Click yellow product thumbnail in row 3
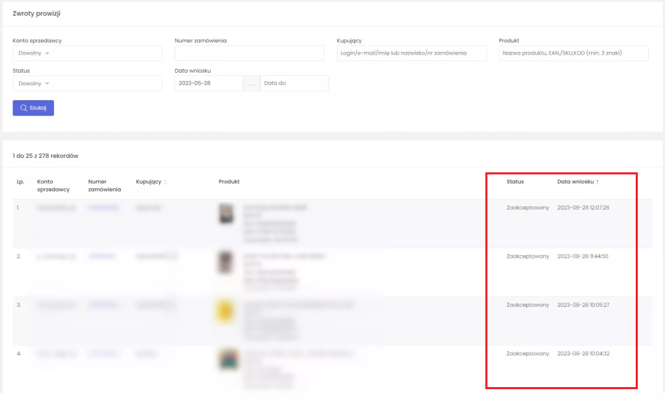665x404 pixels. (x=226, y=310)
